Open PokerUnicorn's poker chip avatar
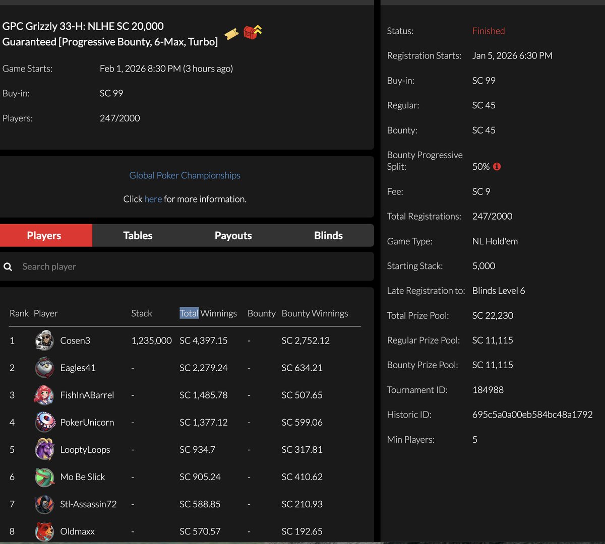 click(x=44, y=422)
